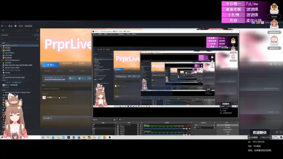Select Monster Hunter Stories 2 in Steam library

point(17,92)
